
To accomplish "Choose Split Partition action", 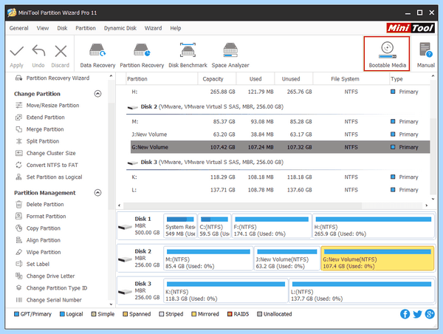I will [x=43, y=141].
